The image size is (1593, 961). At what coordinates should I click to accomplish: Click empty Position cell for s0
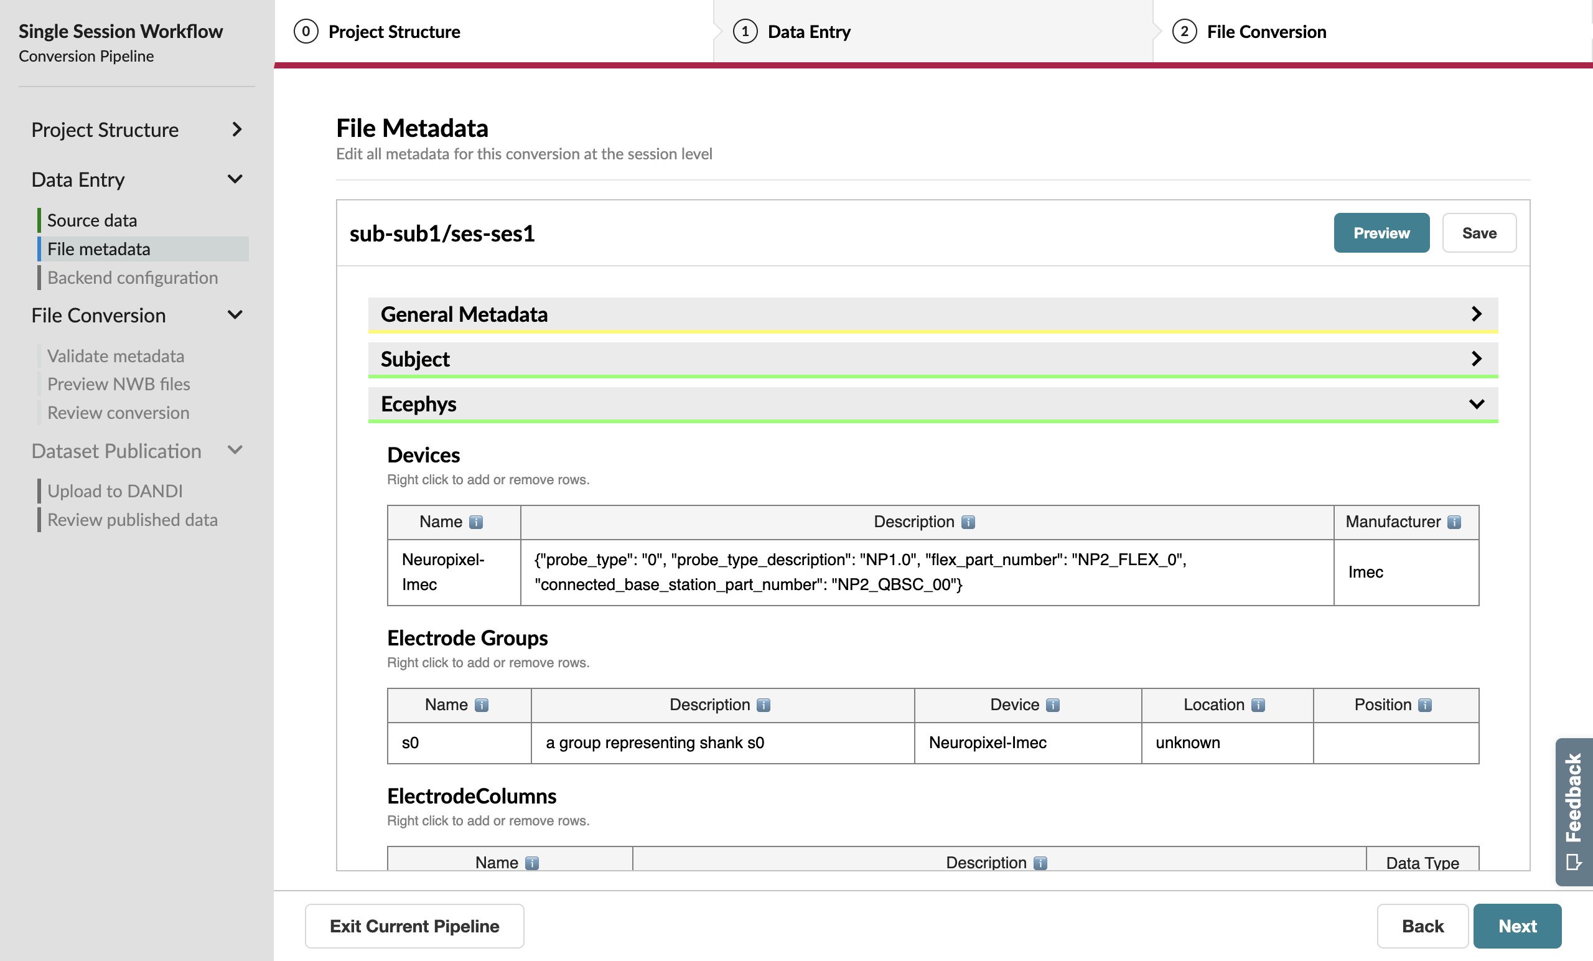click(1396, 743)
